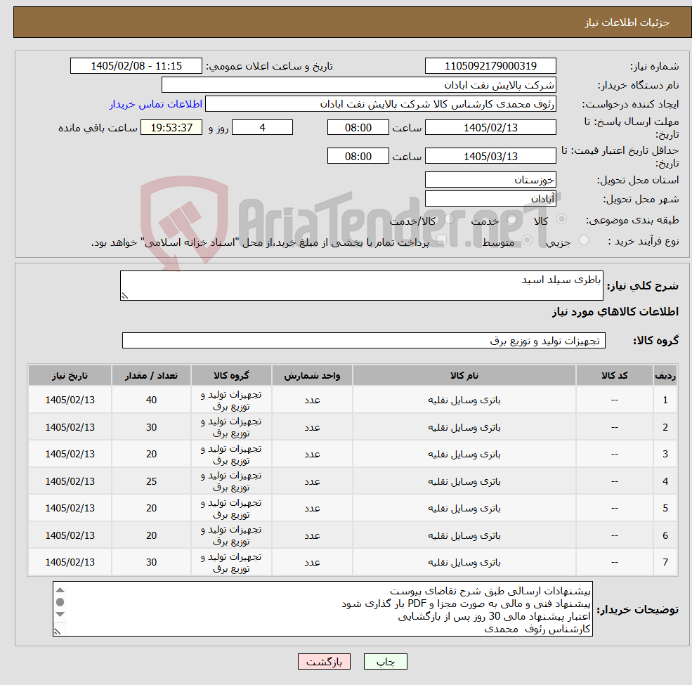Viewport: 692px width, 685px height.
Task: Click date 1405/02/13 in row 5
Action: coord(70,509)
